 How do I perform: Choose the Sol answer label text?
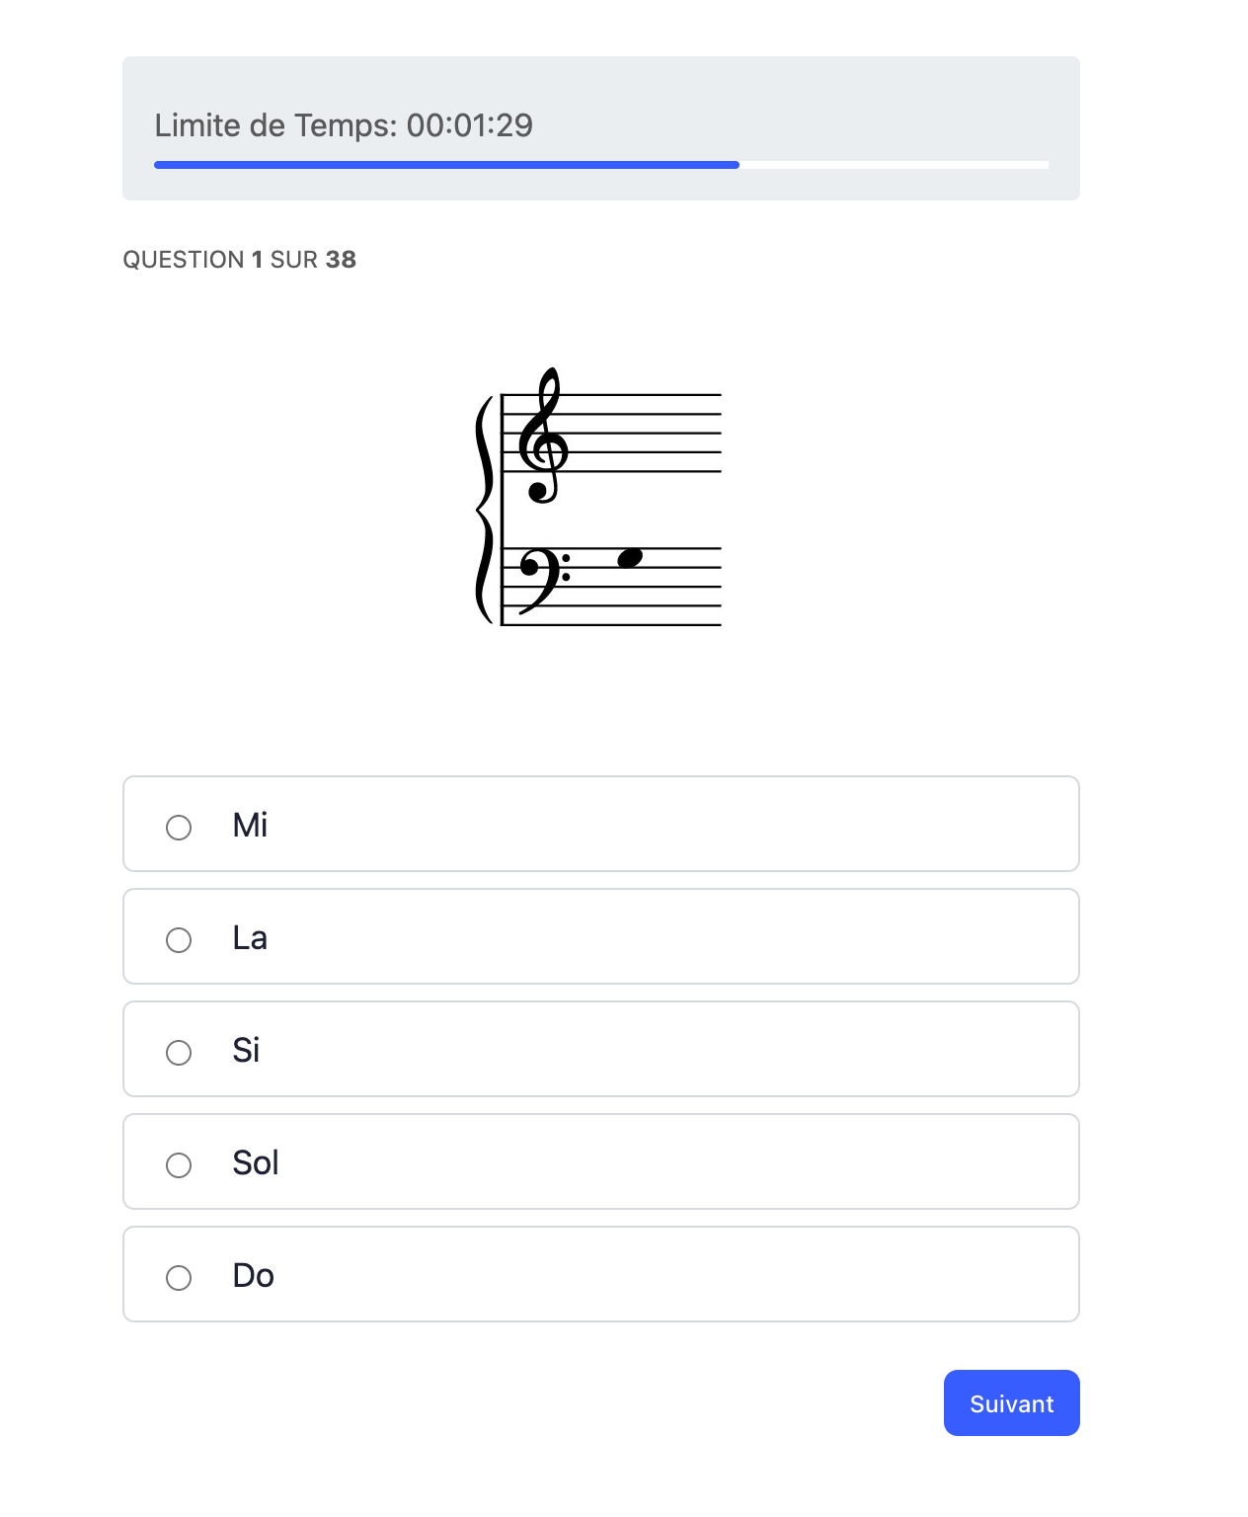pyautogui.click(x=256, y=1162)
